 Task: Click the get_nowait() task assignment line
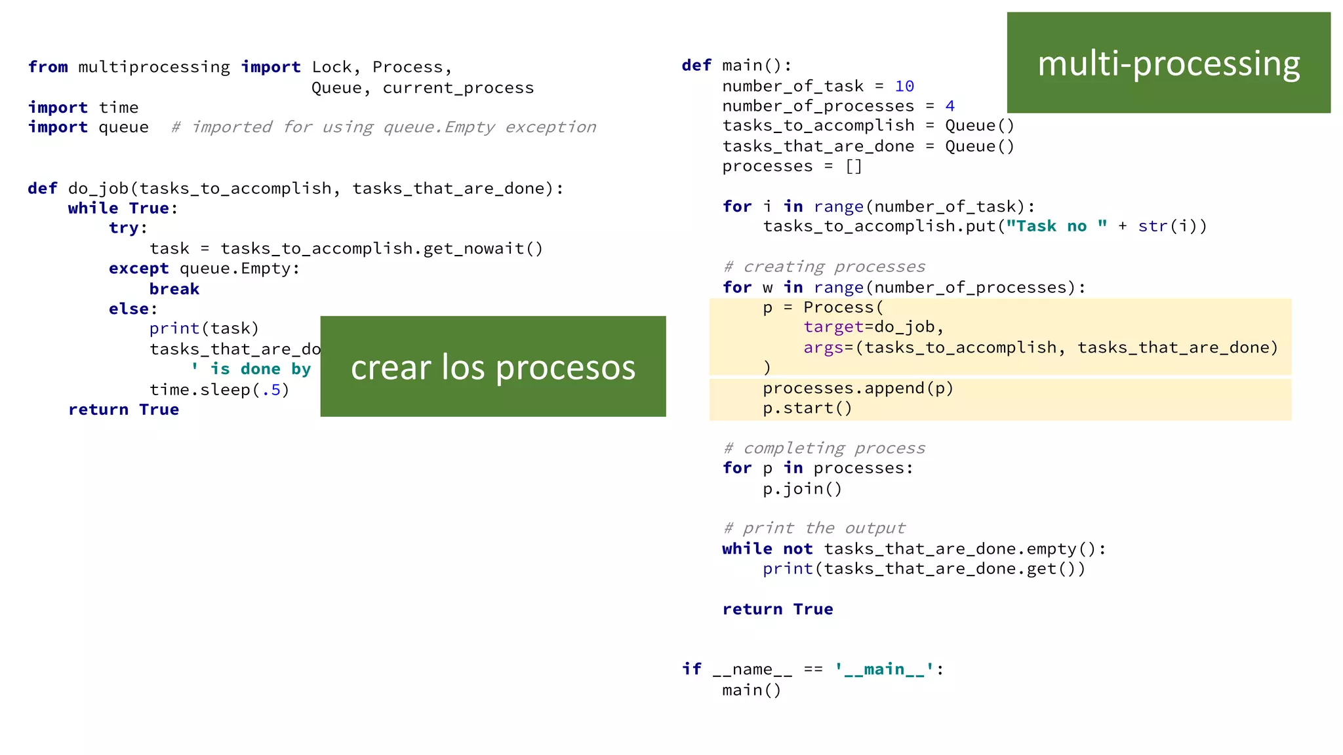(346, 249)
